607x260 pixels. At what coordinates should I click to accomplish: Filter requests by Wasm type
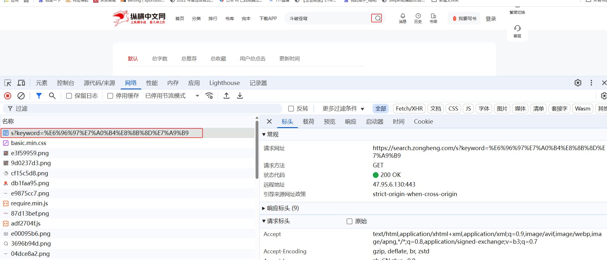[583, 109]
